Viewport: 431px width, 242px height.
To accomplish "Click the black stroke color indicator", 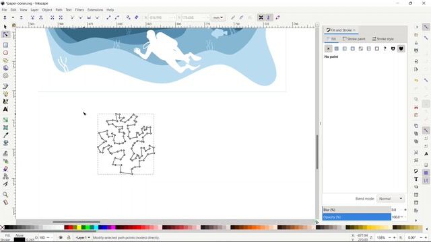I will coord(20,240).
